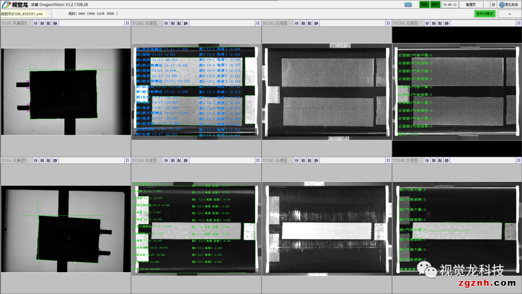Click the 存 save icon in T03146 panel
The image size is (522, 294).
[166, 161]
